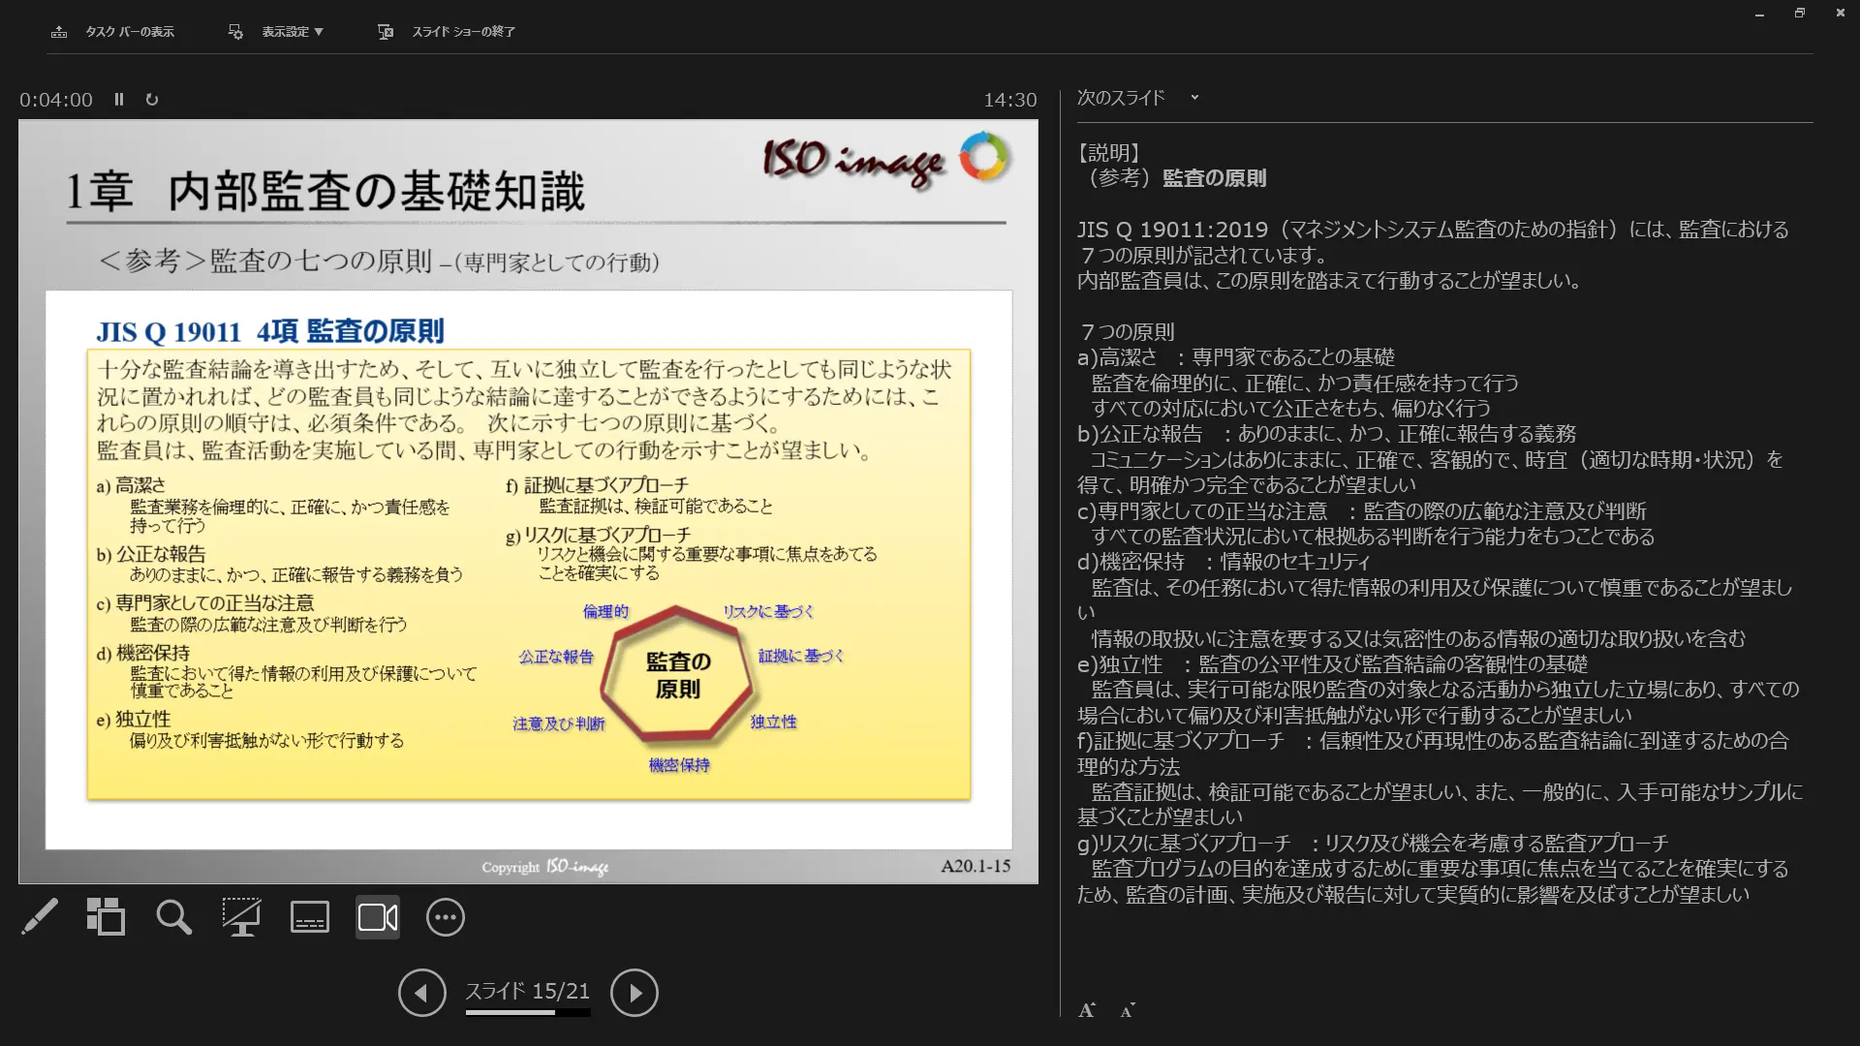Viewport: 1860px width, 1046px height.
Task: Increase notes text size
Action: 1087,1010
